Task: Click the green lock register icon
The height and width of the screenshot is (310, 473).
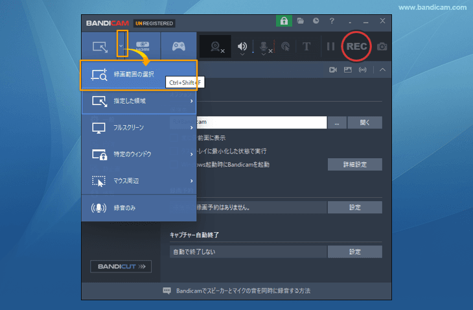Action: click(284, 21)
